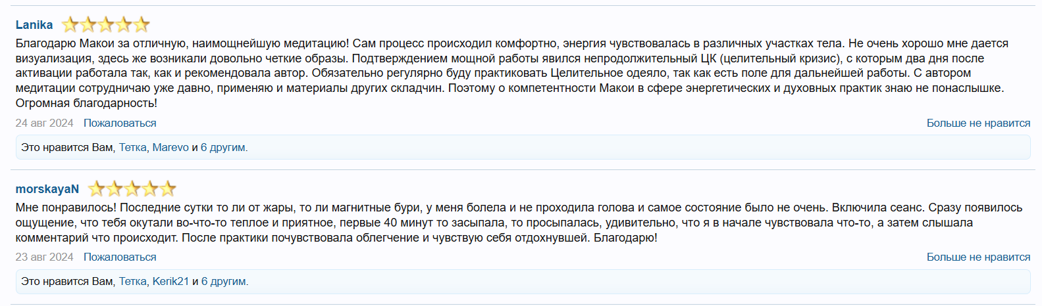The image size is (1042, 306).
Task: Click the fifth star in Lanika's rating
Action: click(142, 25)
